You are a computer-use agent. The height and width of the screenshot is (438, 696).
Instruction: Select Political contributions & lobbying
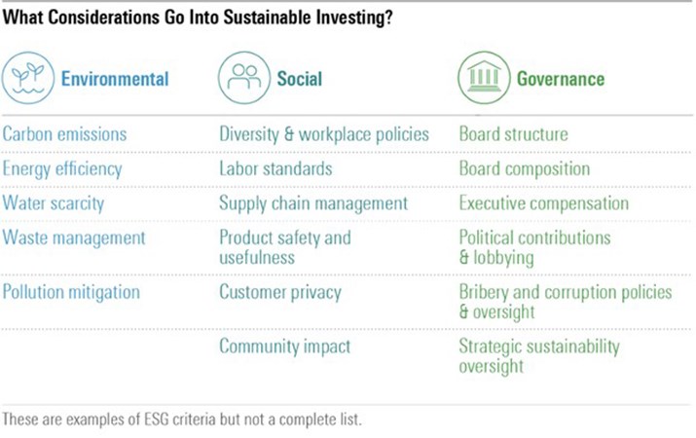534,247
